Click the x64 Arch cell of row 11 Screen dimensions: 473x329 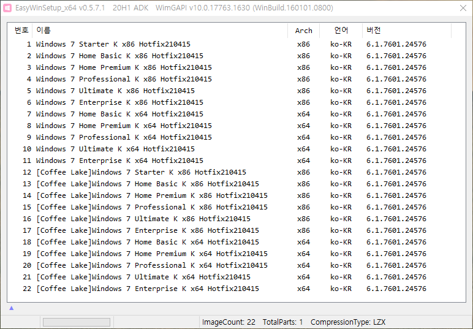[303, 161]
